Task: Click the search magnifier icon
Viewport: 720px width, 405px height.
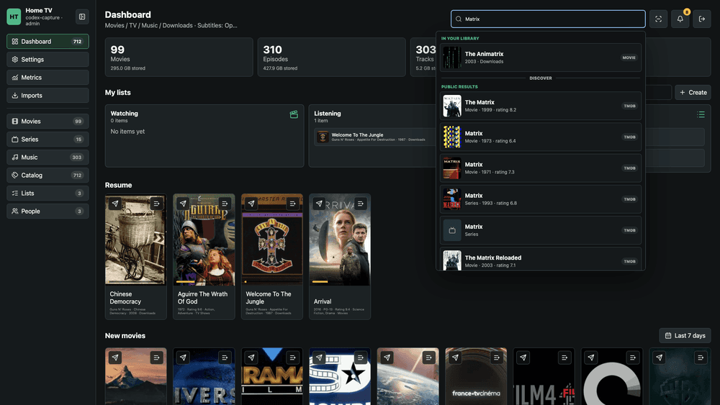Action: click(x=458, y=19)
